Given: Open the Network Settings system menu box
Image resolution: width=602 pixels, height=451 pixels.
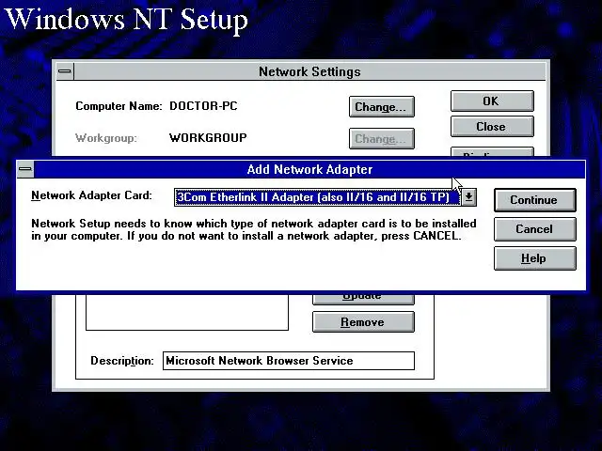Looking at the screenshot, I should (65, 71).
